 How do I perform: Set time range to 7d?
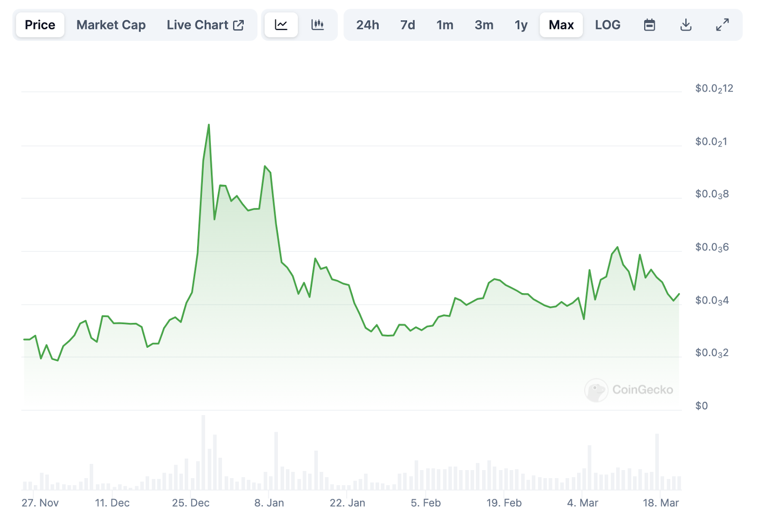pos(408,25)
